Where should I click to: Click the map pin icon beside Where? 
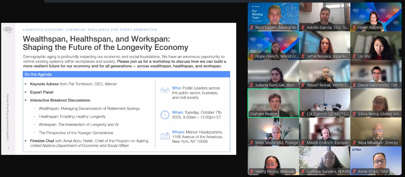(x=165, y=136)
